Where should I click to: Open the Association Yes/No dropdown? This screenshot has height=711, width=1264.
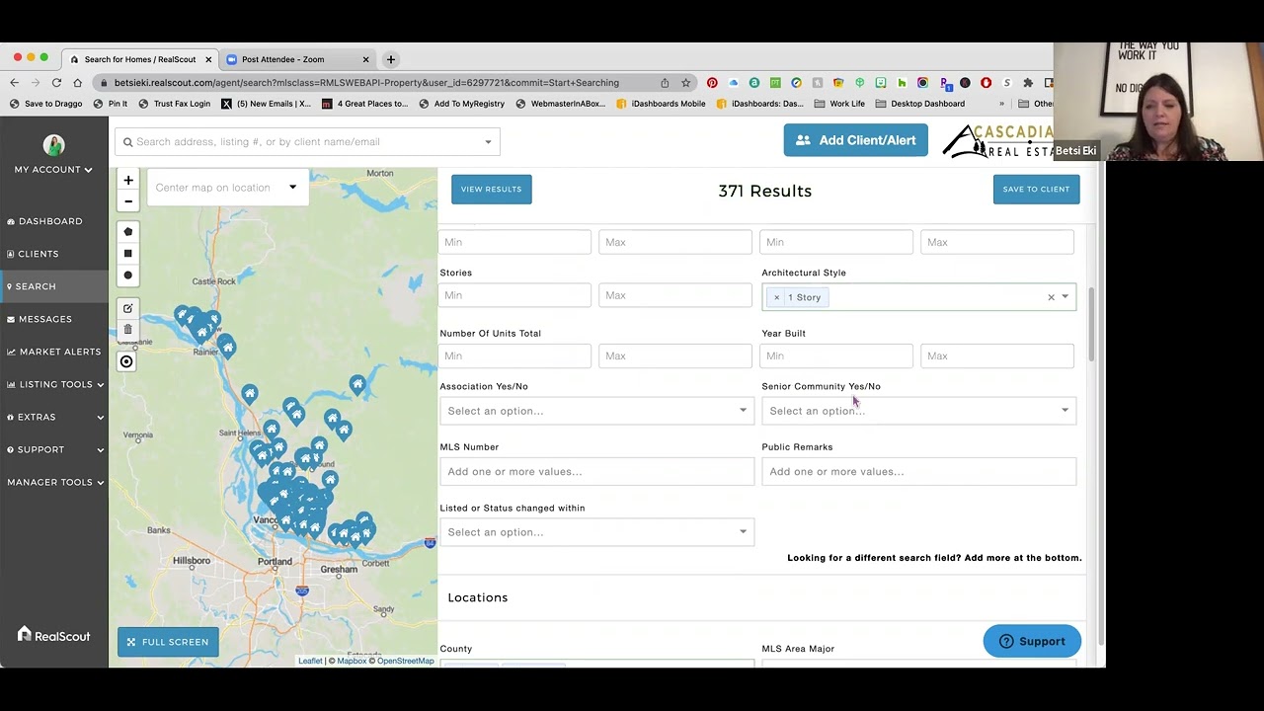(x=596, y=411)
